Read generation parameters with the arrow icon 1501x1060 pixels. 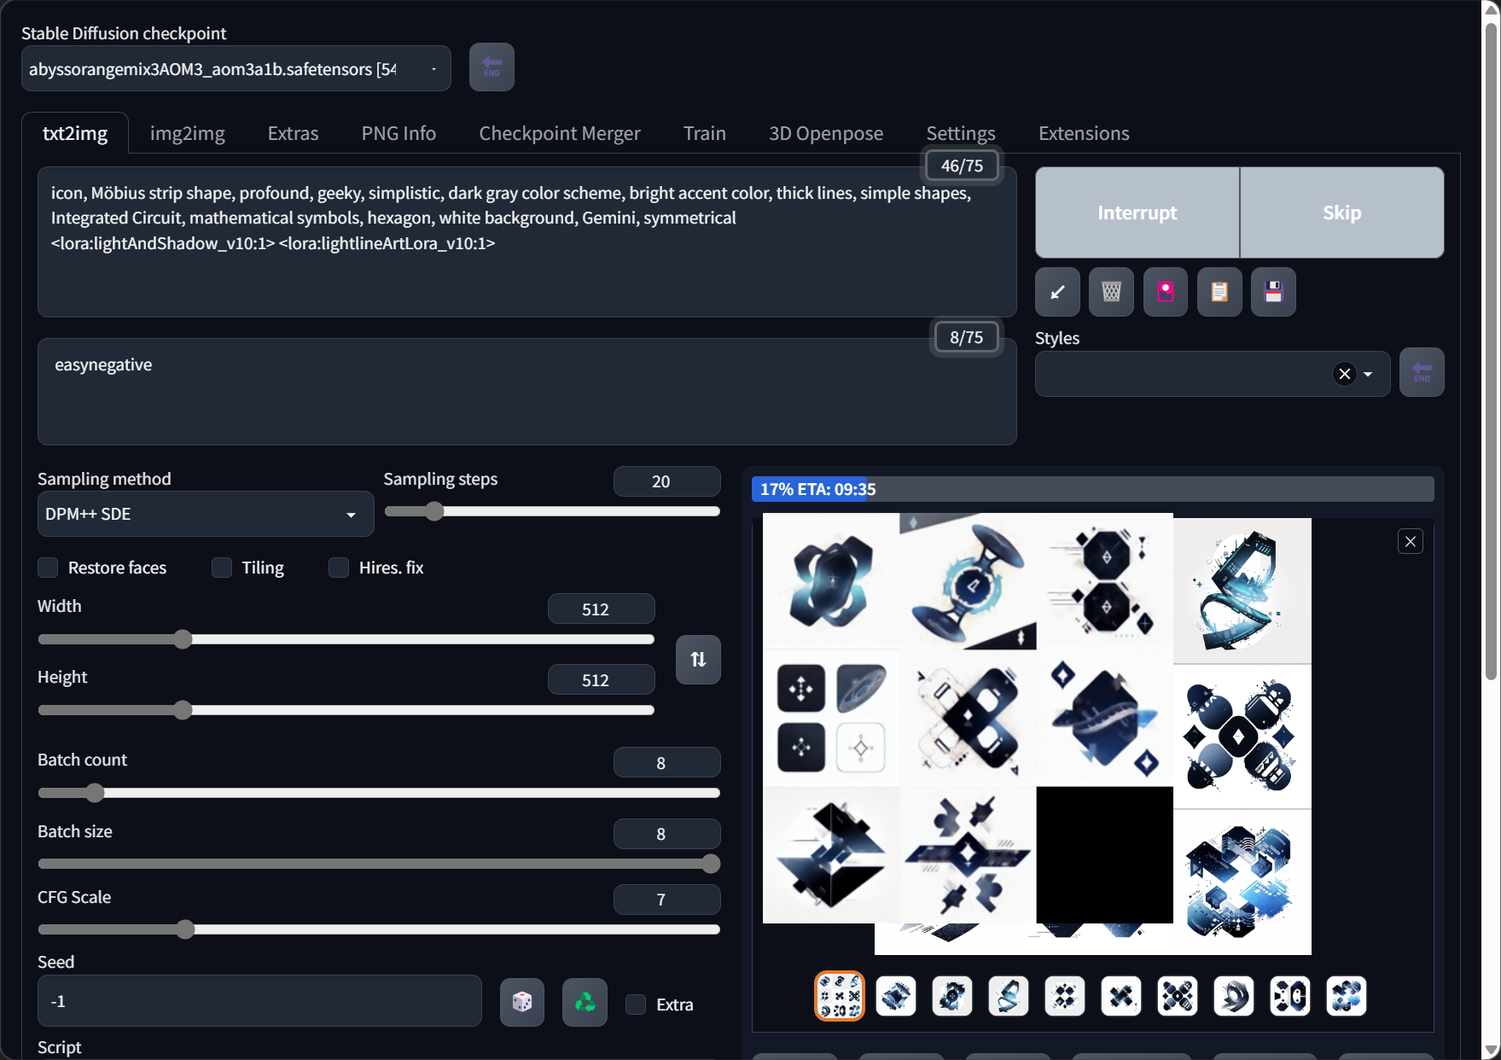(1056, 291)
